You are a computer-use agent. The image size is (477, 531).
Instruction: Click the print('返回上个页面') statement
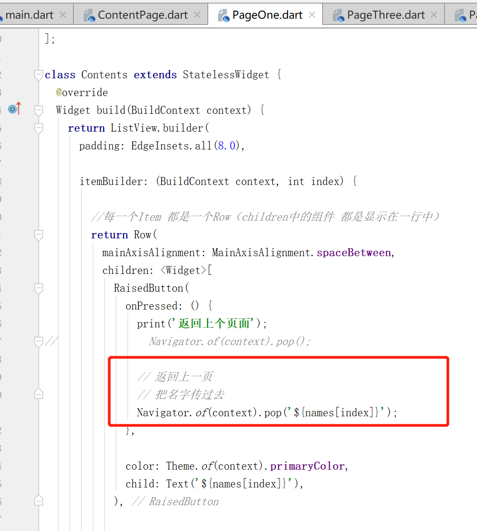click(202, 324)
